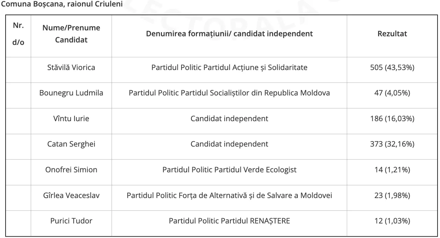Click candidate name Stăvilă Viorica
The height and width of the screenshot is (238, 440).
click(x=71, y=68)
